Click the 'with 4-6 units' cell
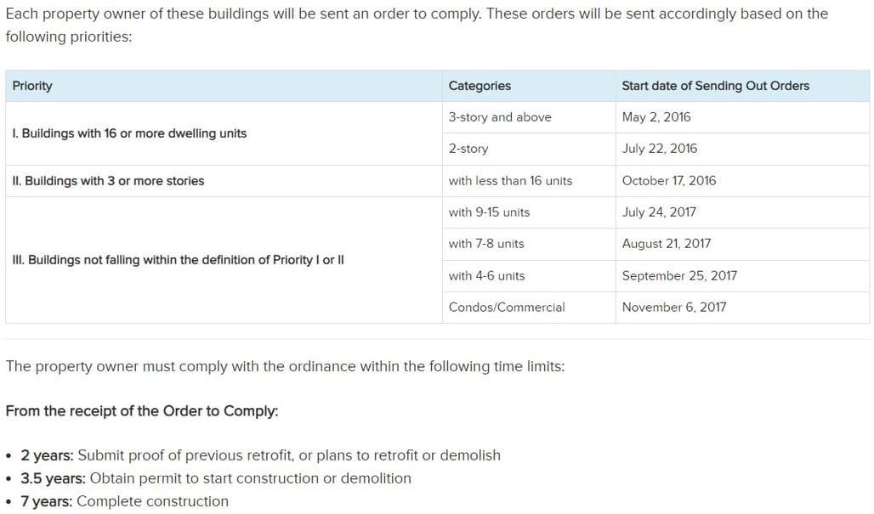The width and height of the screenshot is (874, 514). tap(529, 275)
